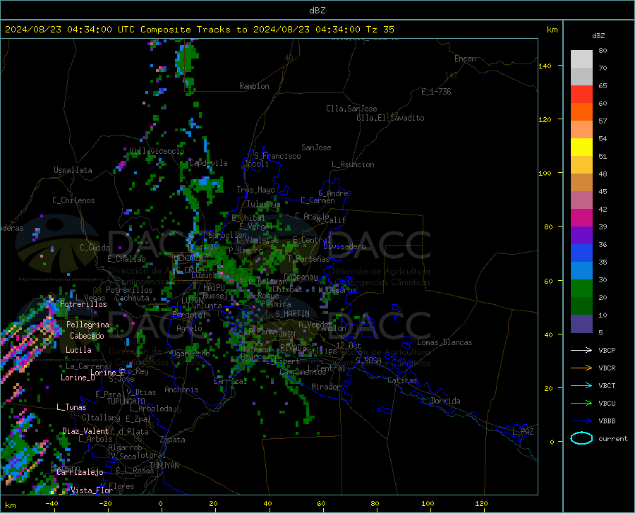Click the L_Asuncion map label
Viewport: 635px width, 513px height.
click(353, 164)
